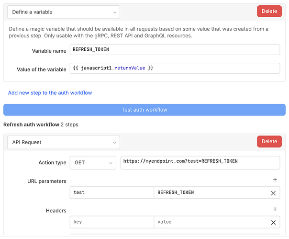This screenshot has height=239, width=289.
Task: Focus the Variable name field containing REFRESH_TOKEN
Action: [175, 50]
